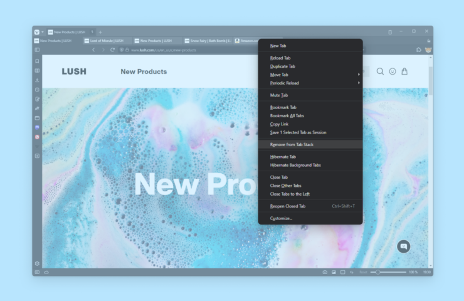The width and height of the screenshot is (464, 301).
Task: Adjust the page zoom slider
Action: 388,272
